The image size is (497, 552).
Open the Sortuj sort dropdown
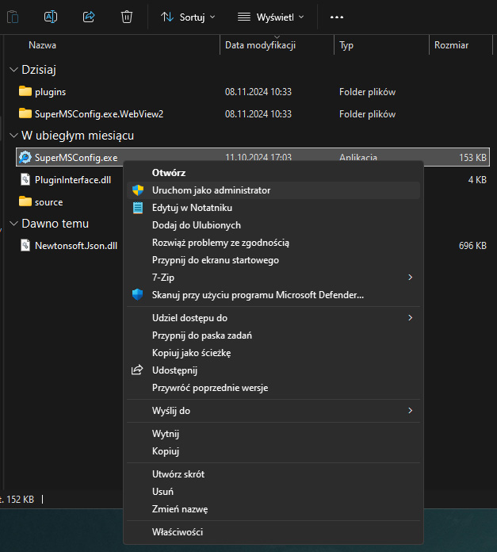188,17
